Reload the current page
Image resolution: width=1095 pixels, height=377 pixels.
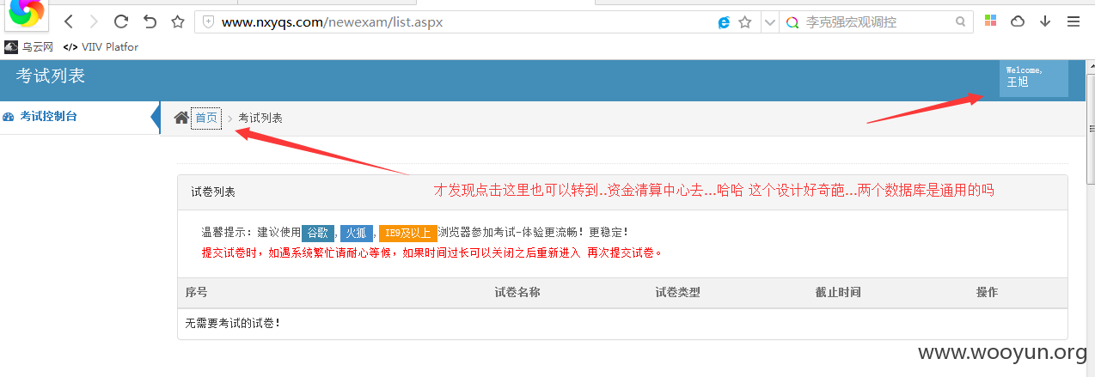click(121, 21)
